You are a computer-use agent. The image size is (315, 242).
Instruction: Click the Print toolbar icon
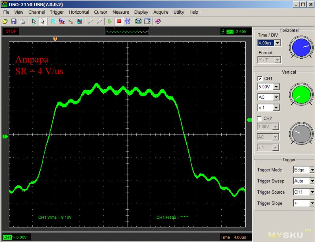pyautogui.click(x=22, y=21)
